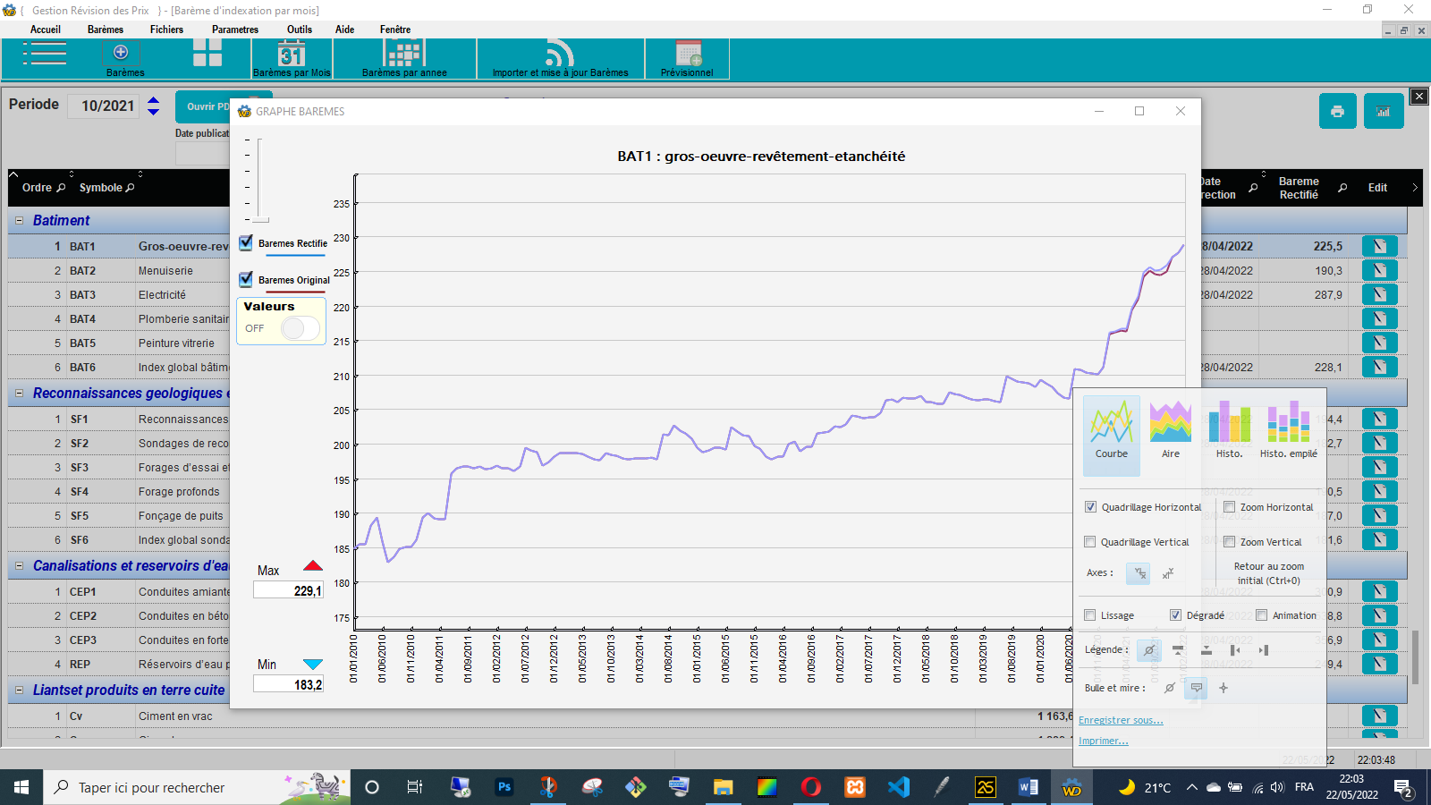Viewport: 1431px width, 805px height.
Task: Choose crosshair option for Bulle et mire
Action: 1224,688
